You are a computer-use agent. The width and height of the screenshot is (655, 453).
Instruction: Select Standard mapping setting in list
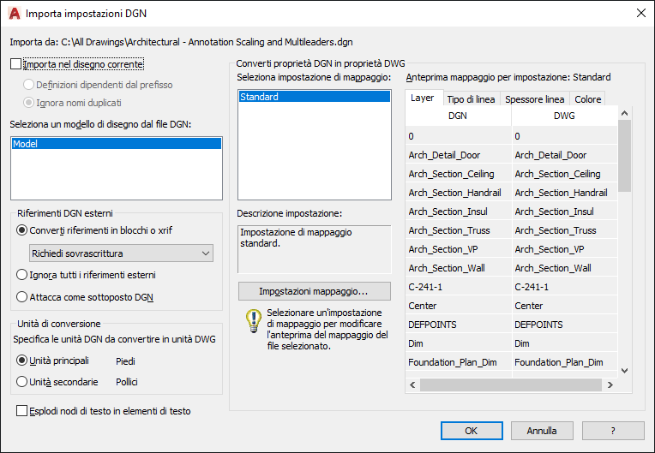pos(313,97)
